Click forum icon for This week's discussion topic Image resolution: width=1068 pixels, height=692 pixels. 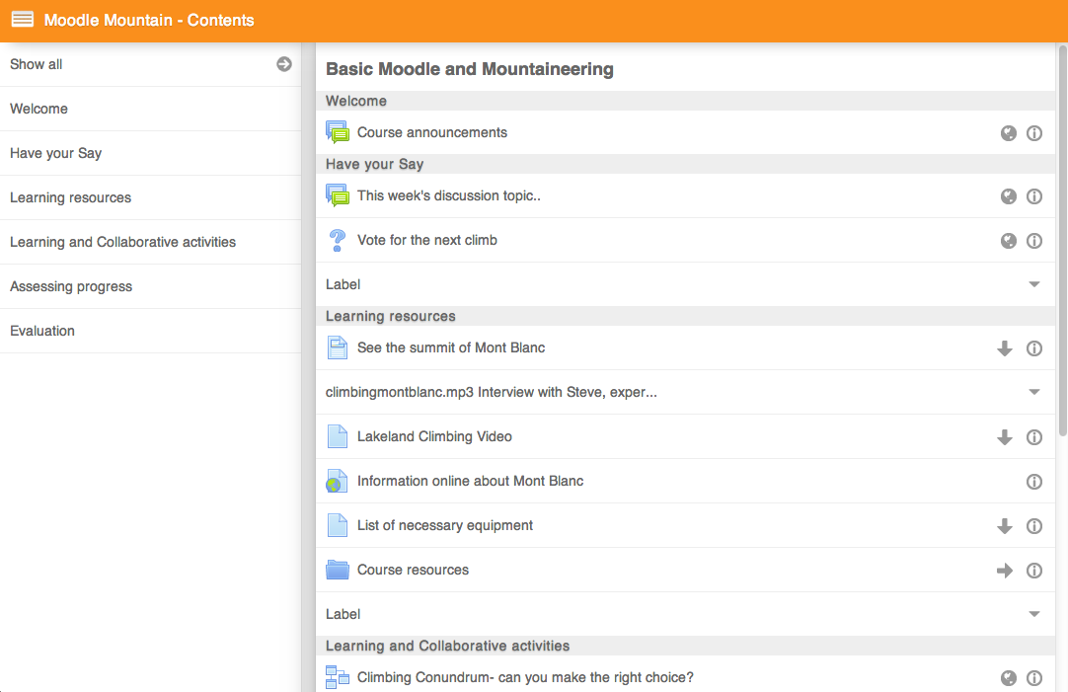[x=338, y=195]
